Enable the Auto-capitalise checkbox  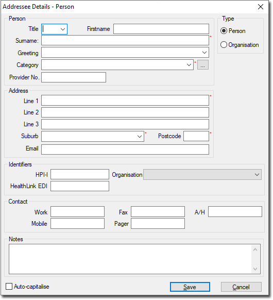point(9,287)
